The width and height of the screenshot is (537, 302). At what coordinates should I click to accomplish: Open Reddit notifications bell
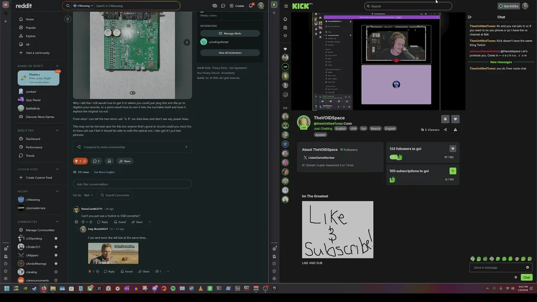click(251, 6)
